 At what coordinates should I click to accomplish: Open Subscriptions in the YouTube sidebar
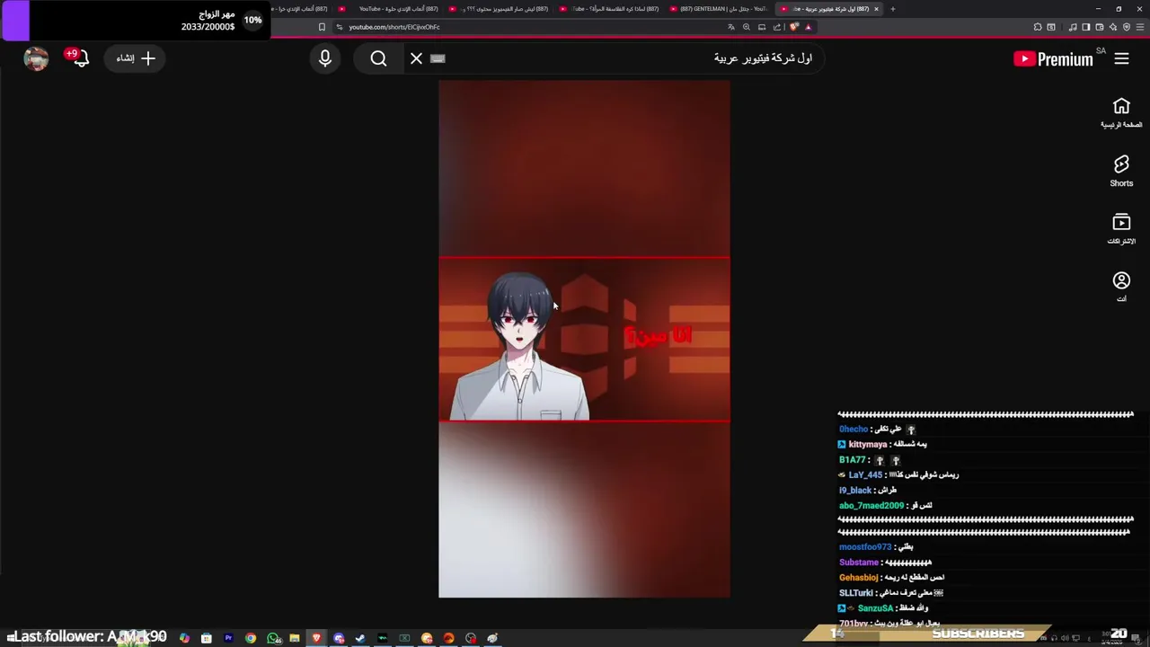[x=1121, y=228]
